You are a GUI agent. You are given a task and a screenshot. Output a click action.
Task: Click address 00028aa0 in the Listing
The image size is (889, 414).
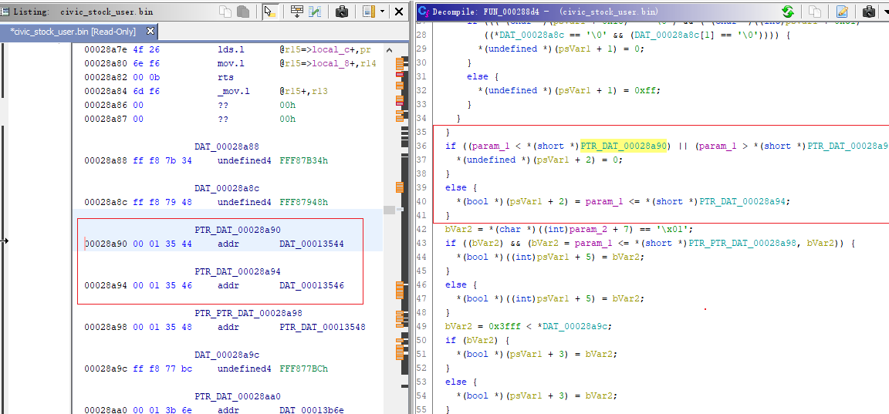tap(106, 410)
